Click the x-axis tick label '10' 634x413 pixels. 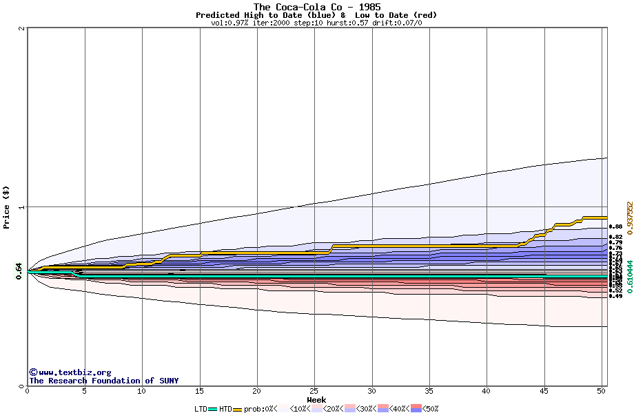click(141, 391)
